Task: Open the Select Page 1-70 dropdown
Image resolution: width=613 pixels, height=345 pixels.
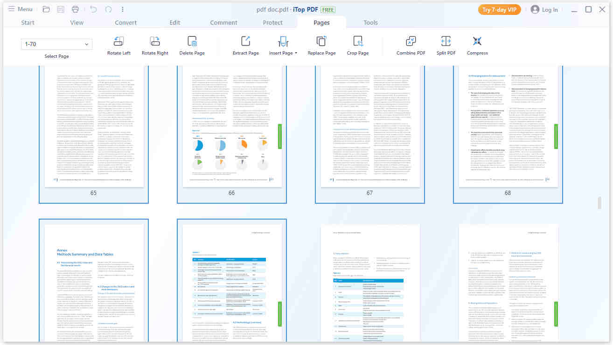Action: [56, 44]
